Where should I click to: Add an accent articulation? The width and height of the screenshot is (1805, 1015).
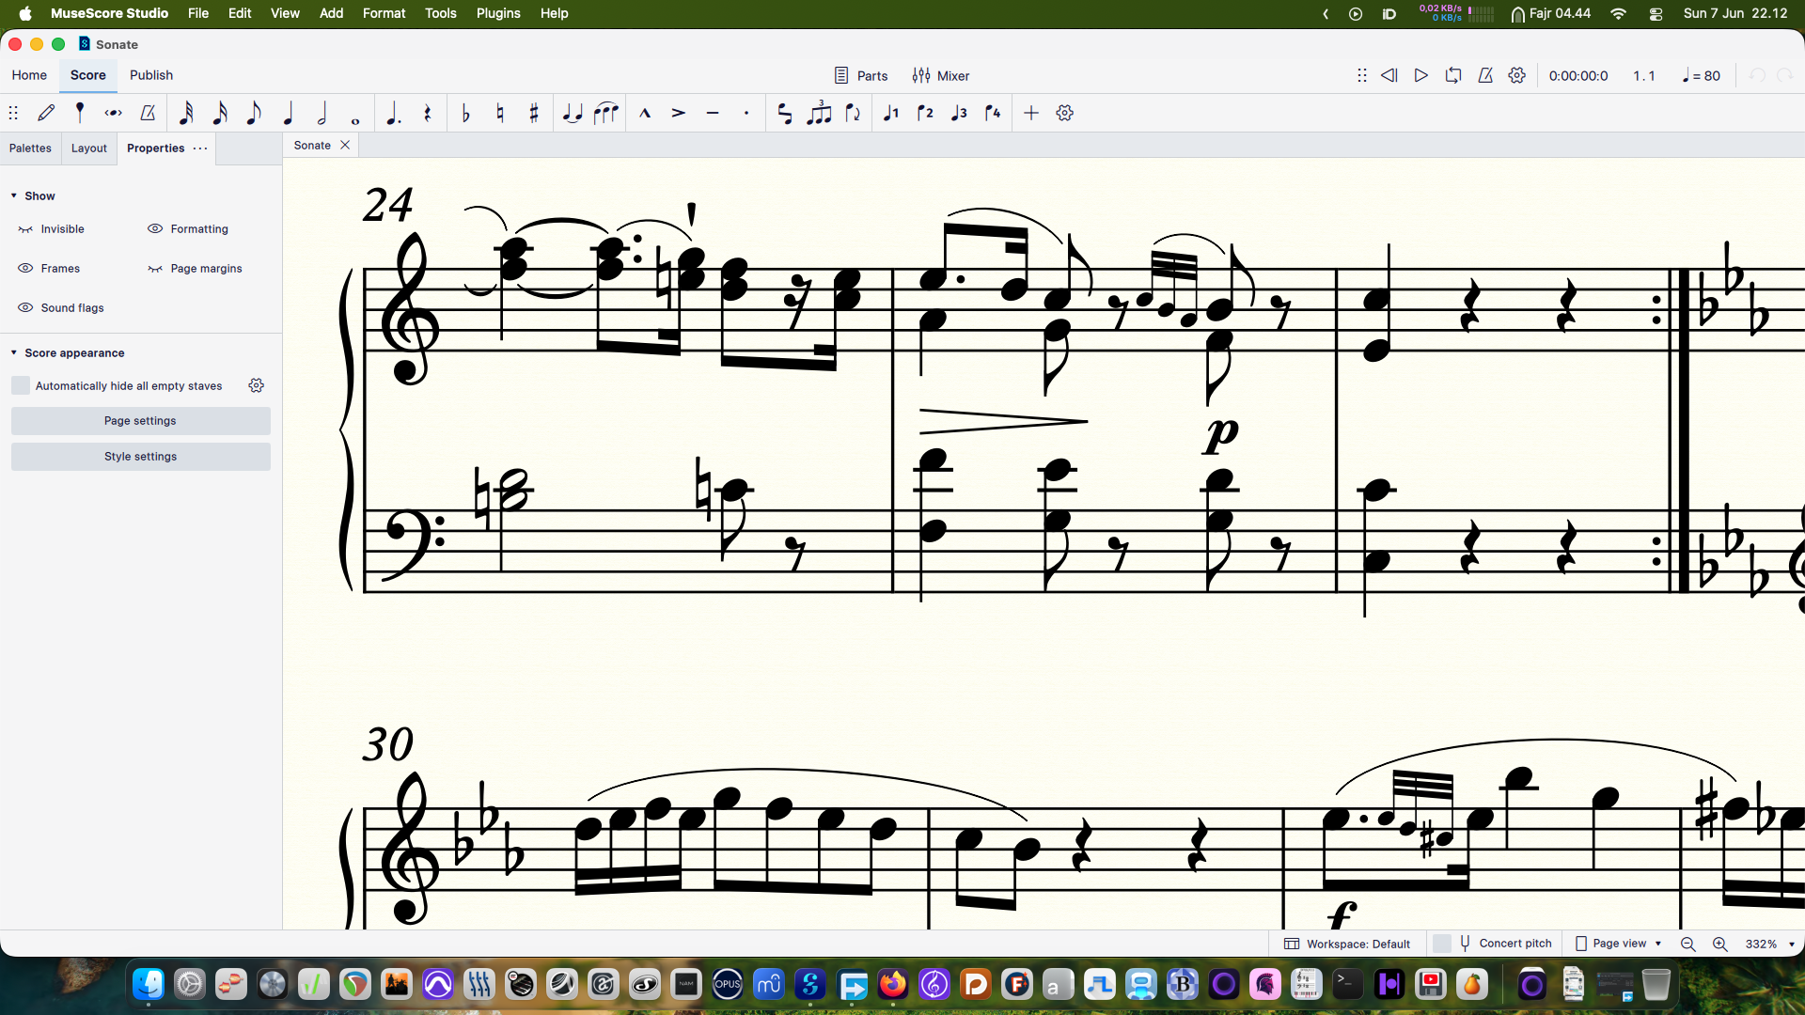pos(679,113)
